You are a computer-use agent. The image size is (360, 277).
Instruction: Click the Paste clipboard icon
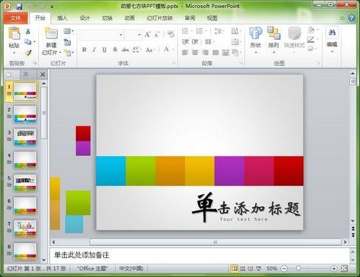(14, 33)
